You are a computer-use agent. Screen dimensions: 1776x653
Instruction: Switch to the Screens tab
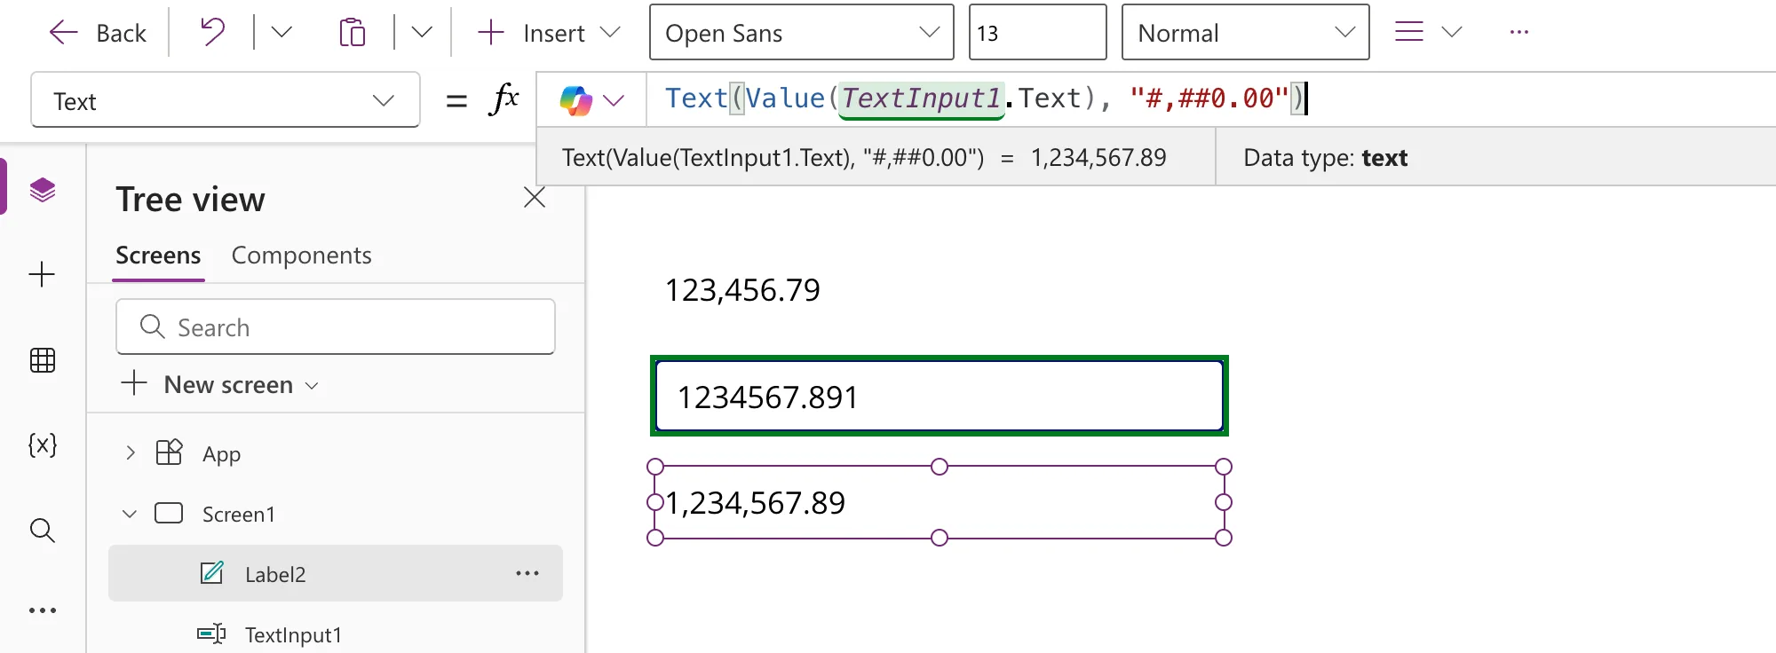(158, 256)
